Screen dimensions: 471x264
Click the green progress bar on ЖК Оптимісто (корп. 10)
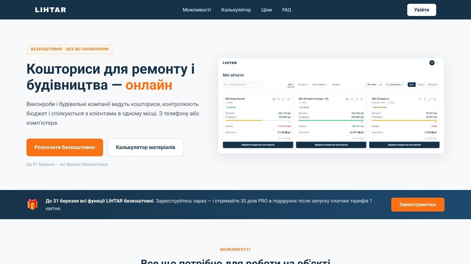pos(331,120)
